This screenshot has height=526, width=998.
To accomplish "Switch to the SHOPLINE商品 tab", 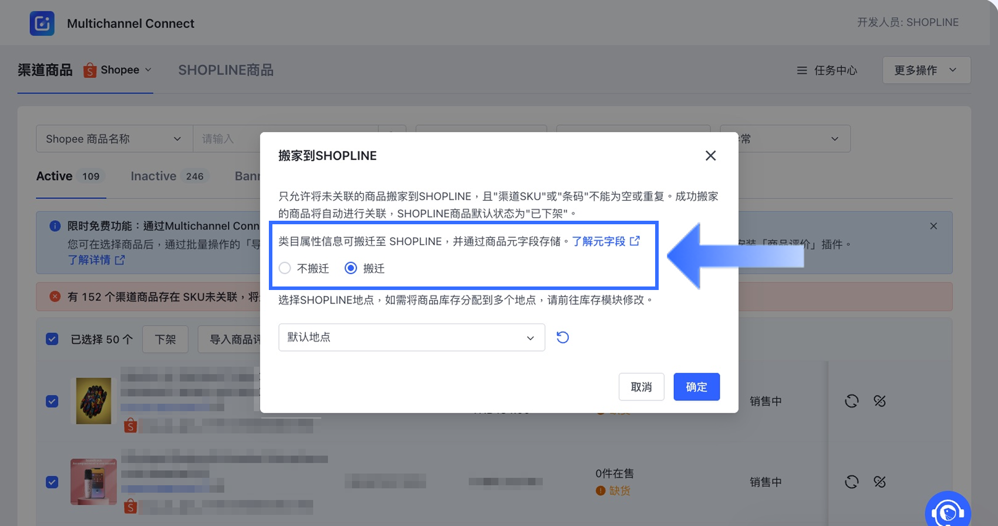I will 226,70.
